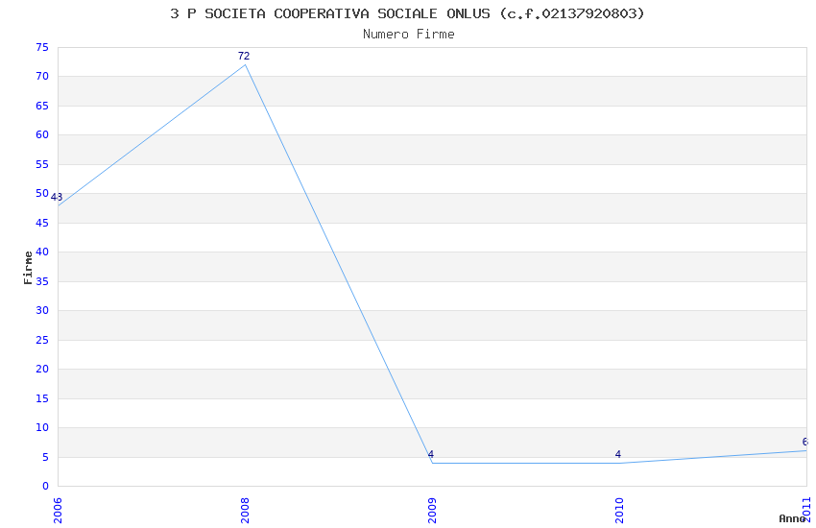
Task: Click the y-axis tick value 40
Action: [x=42, y=252]
